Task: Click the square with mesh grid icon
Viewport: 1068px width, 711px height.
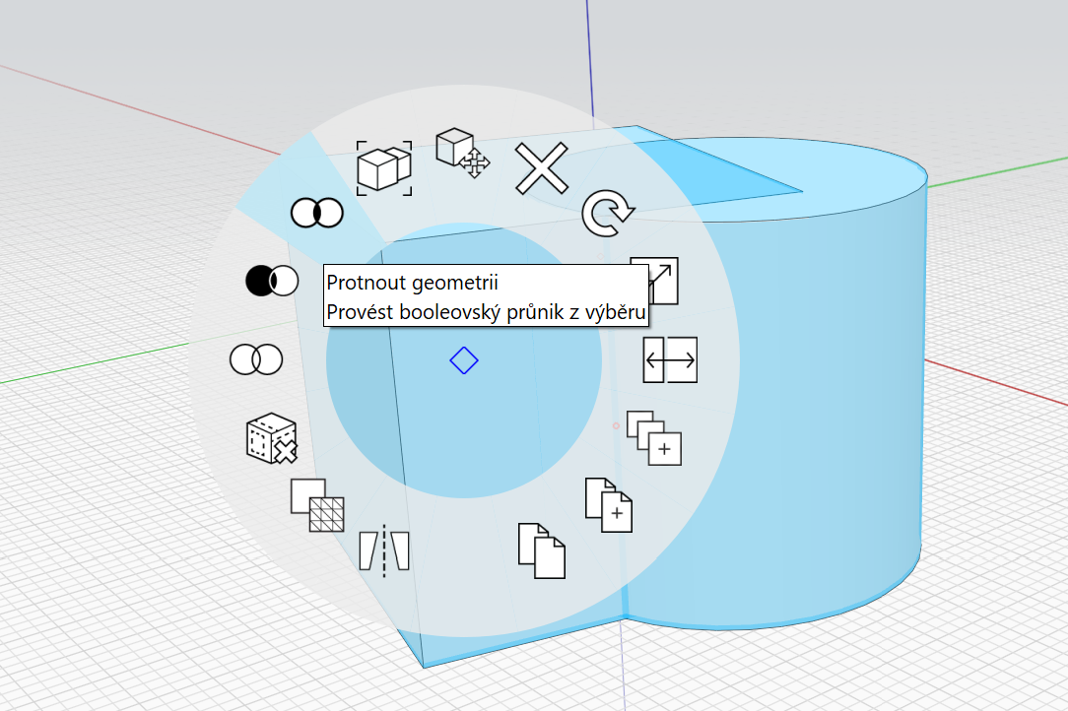Action: click(317, 505)
